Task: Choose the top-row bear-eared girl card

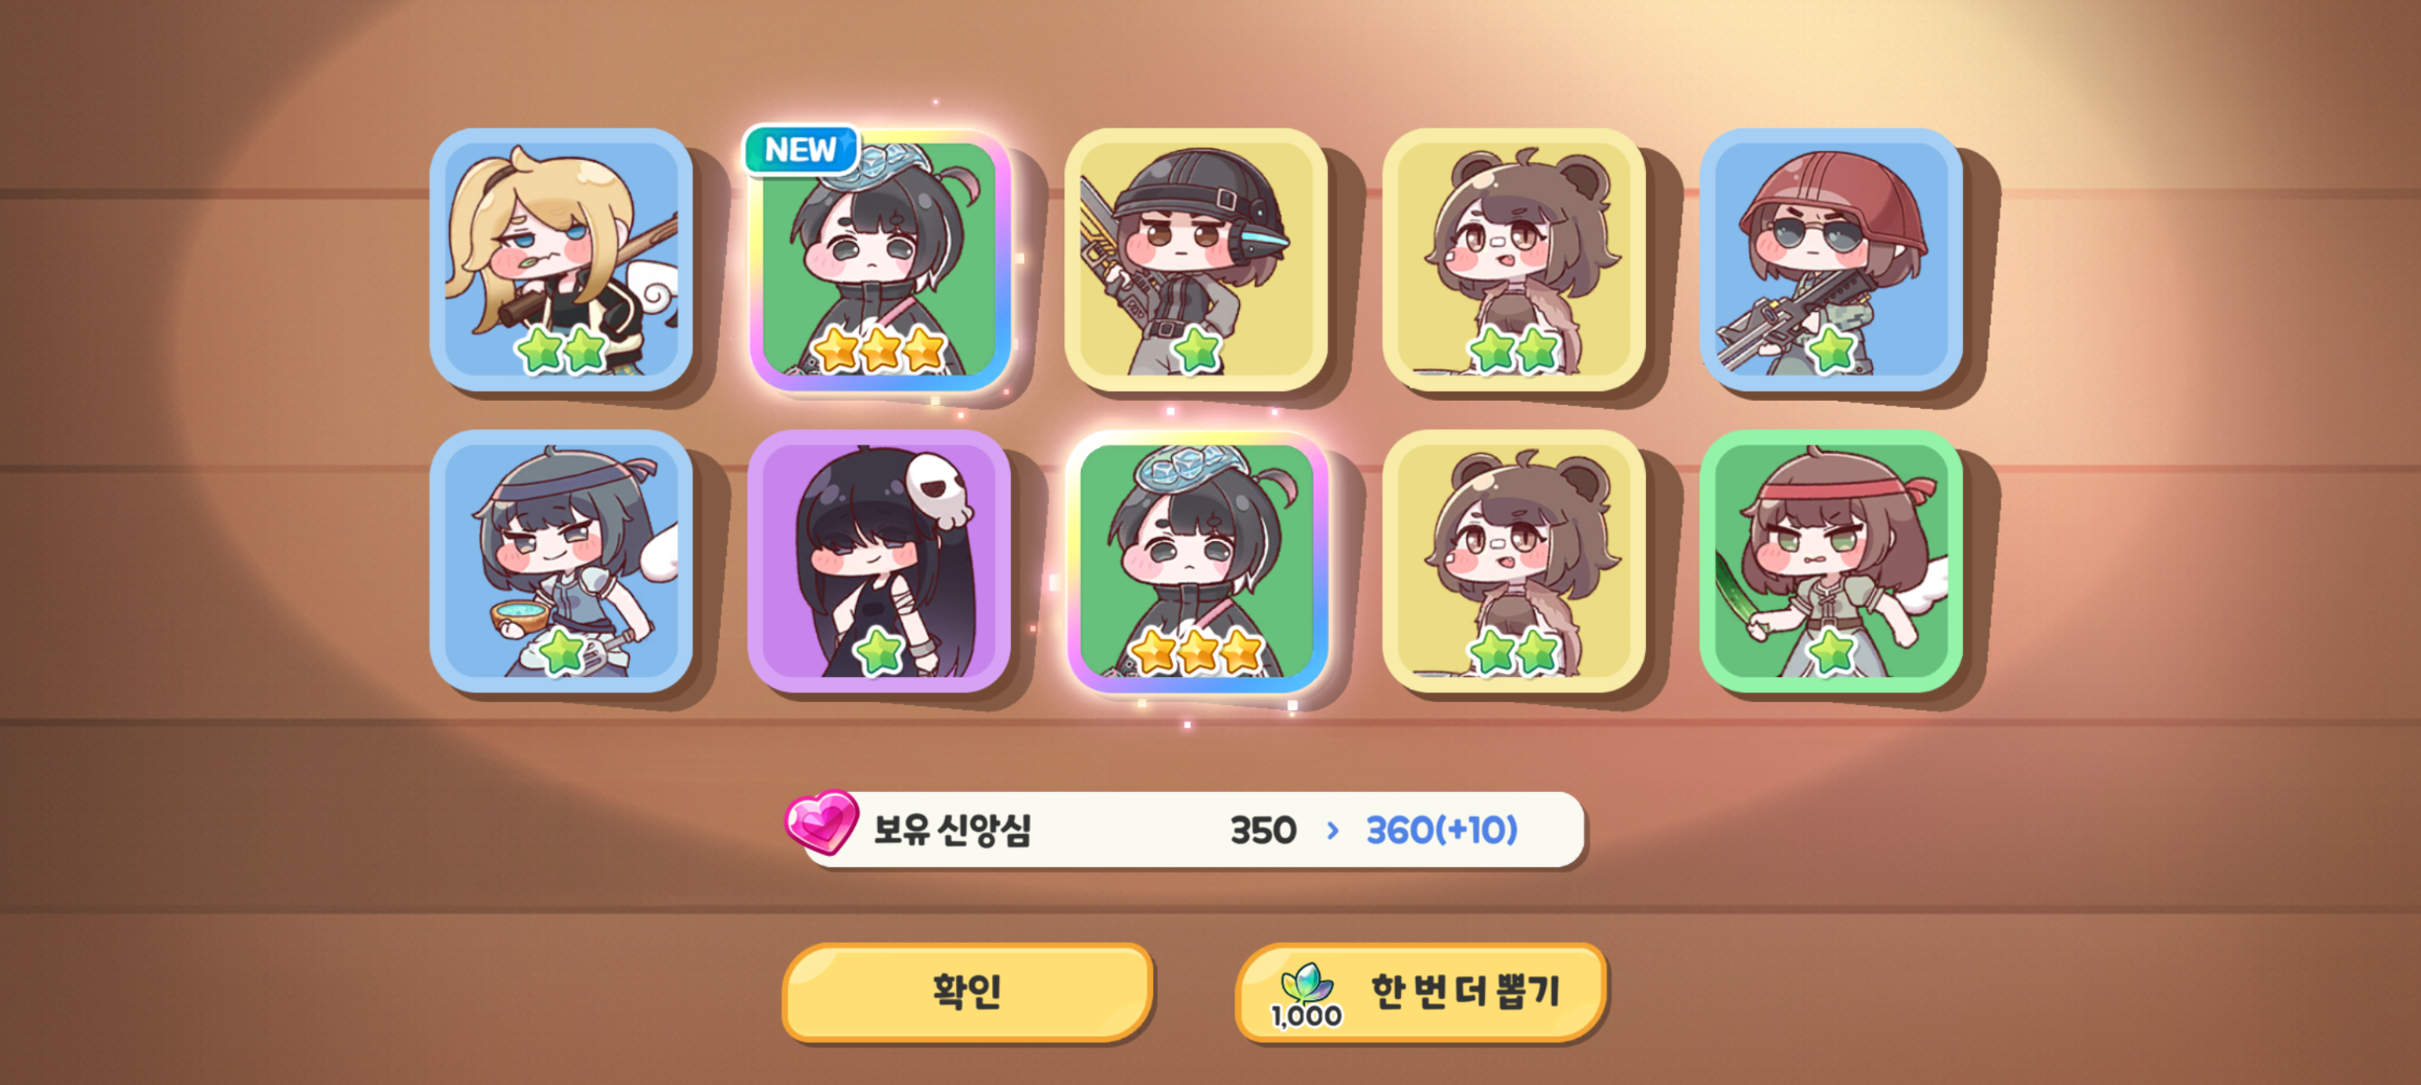Action: 1514,260
